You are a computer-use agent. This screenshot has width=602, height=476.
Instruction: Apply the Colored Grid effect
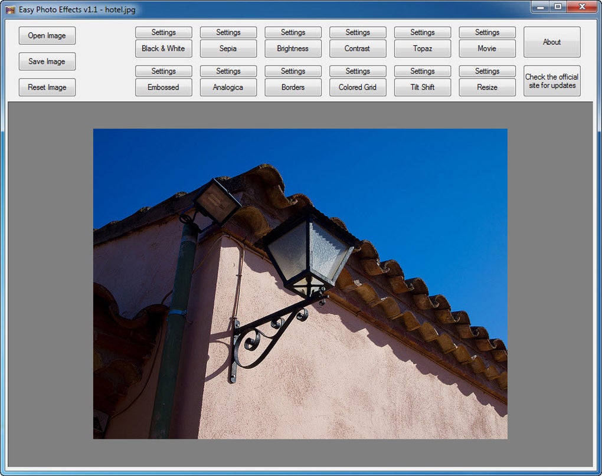tap(358, 87)
